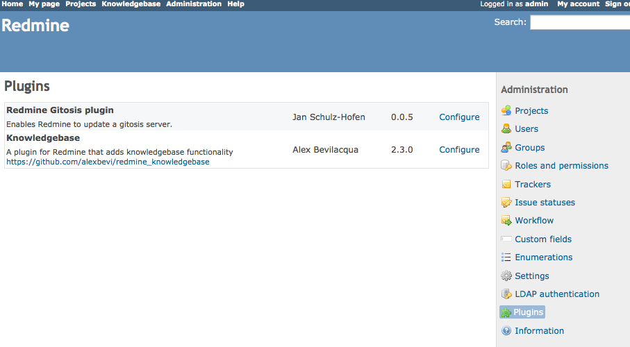630x347 pixels.
Task: Open Settings administration link
Action: [x=532, y=276]
